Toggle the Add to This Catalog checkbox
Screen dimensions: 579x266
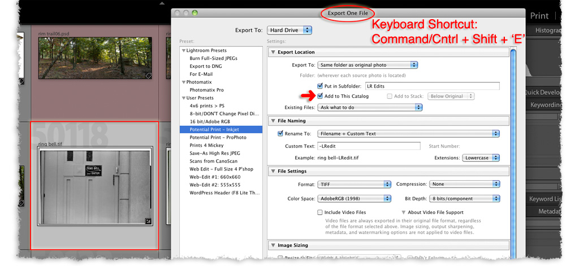pos(320,96)
